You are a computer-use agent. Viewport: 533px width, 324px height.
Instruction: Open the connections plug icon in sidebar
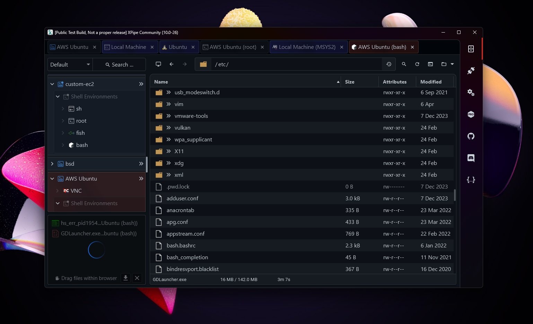tap(471, 71)
